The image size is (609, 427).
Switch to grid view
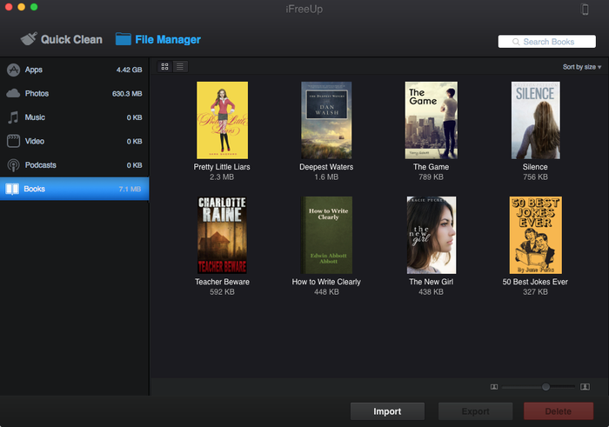164,67
